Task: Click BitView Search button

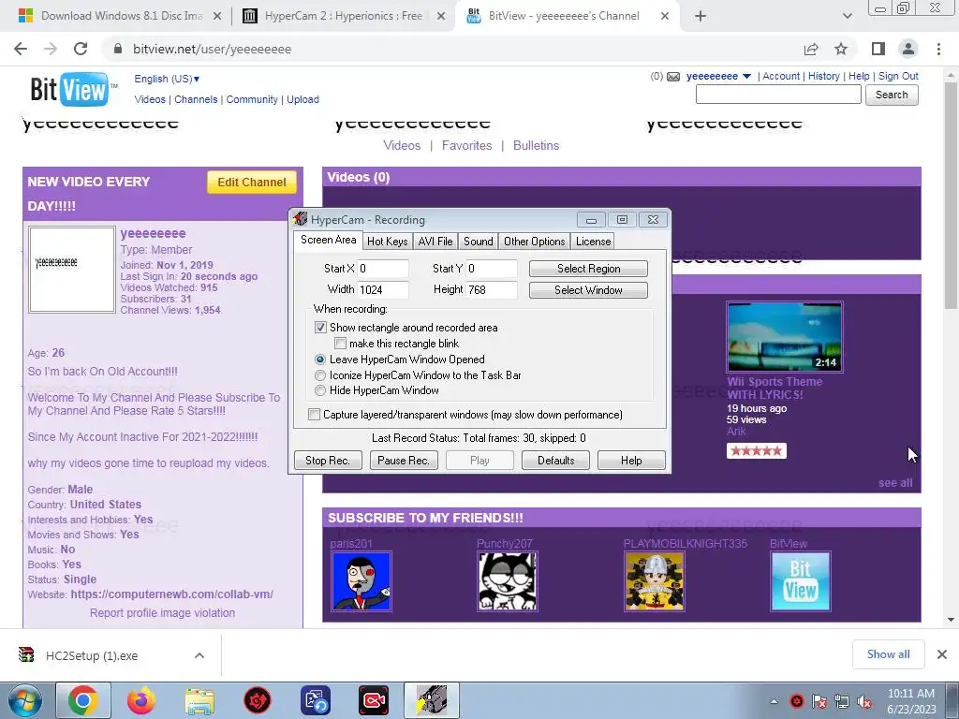Action: 892,95
